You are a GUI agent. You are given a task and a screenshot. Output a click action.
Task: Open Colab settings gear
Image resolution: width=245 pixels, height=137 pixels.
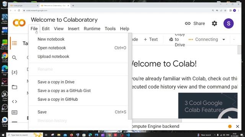pos(214,24)
